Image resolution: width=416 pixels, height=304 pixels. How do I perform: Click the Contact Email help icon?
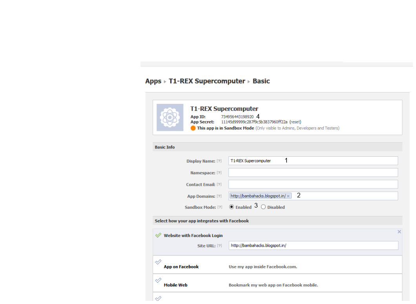(x=219, y=185)
